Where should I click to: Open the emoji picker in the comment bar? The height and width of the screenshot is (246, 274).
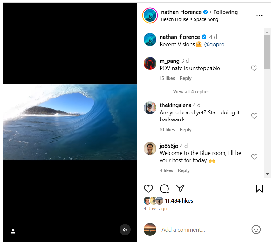[x=256, y=229]
